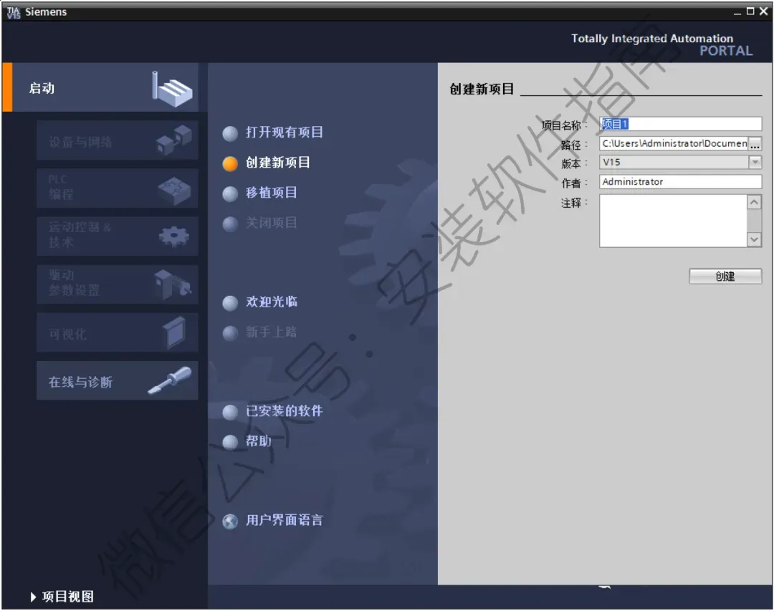Open the 设备与网络 portal entry
The width and height of the screenshot is (774, 611).
[x=118, y=140]
